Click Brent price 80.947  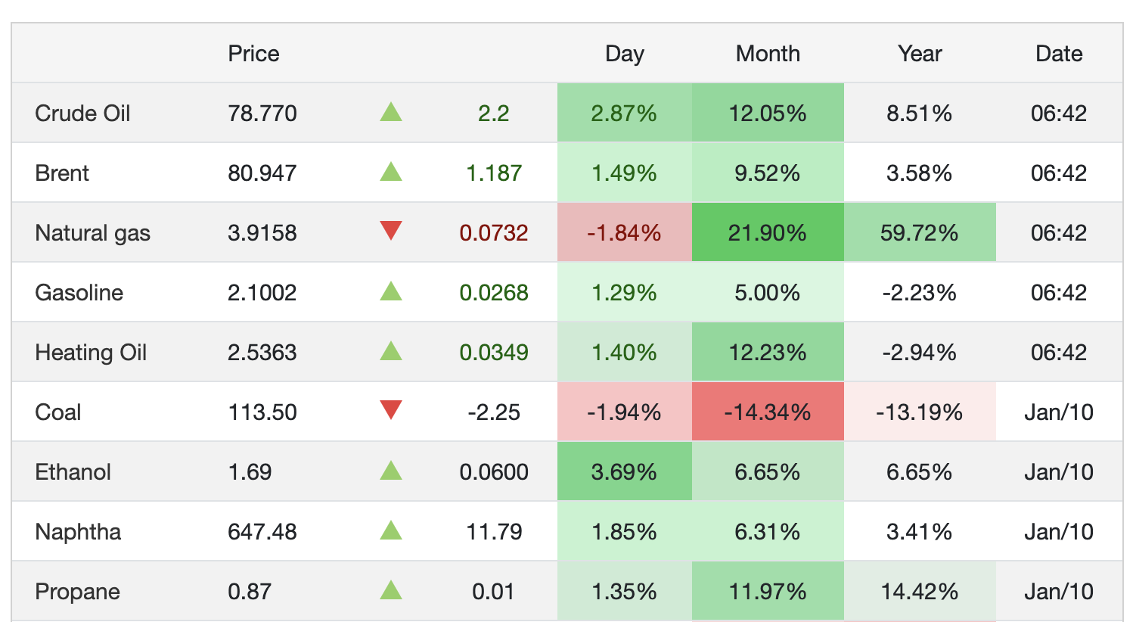click(x=262, y=173)
